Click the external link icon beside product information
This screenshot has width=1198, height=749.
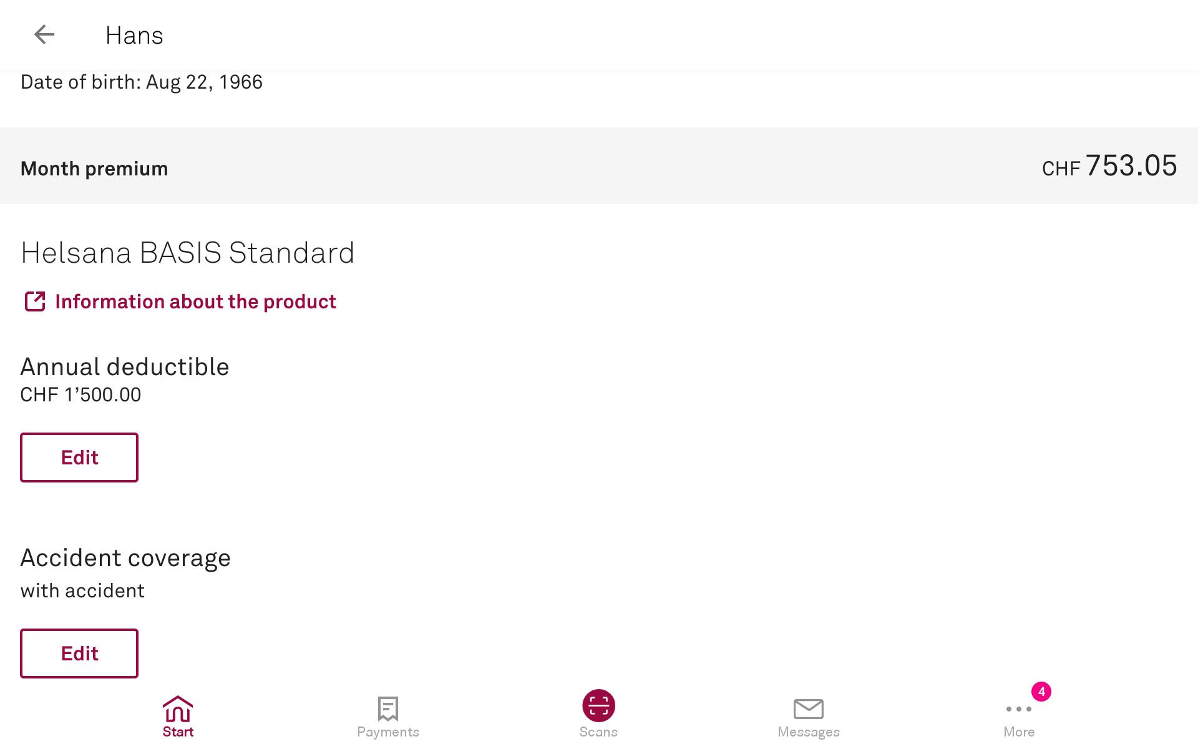click(35, 301)
